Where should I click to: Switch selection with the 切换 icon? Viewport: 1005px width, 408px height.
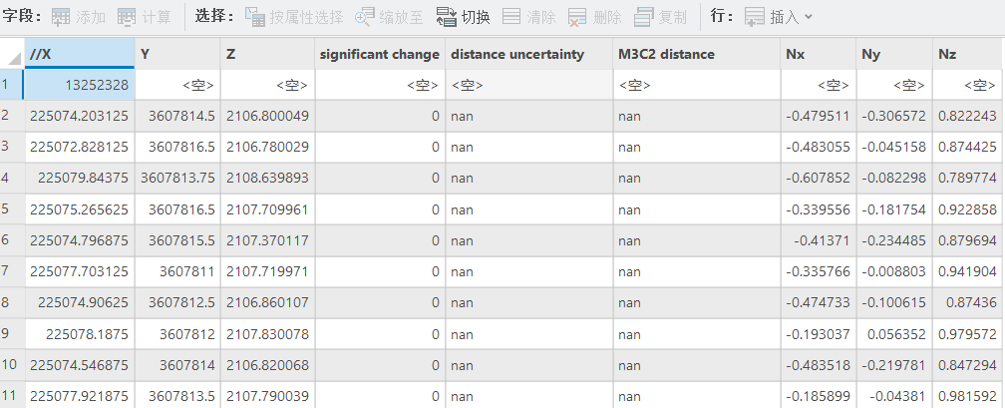point(447,17)
